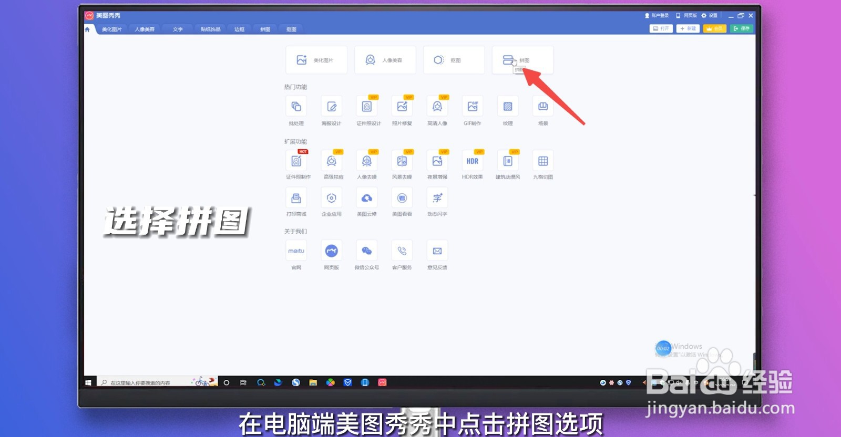Click the 新建 new button
The image size is (841, 437).
(688, 28)
